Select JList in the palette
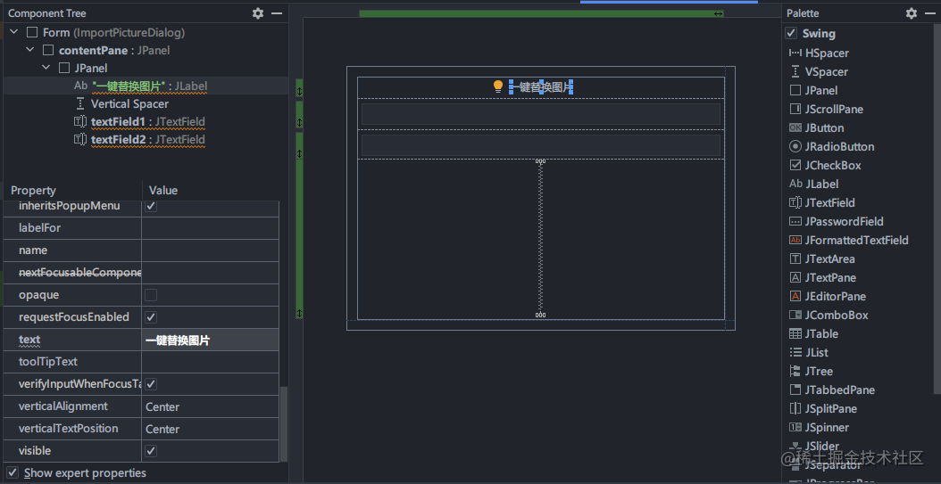Screen dimensions: 941x484 click(810, 352)
